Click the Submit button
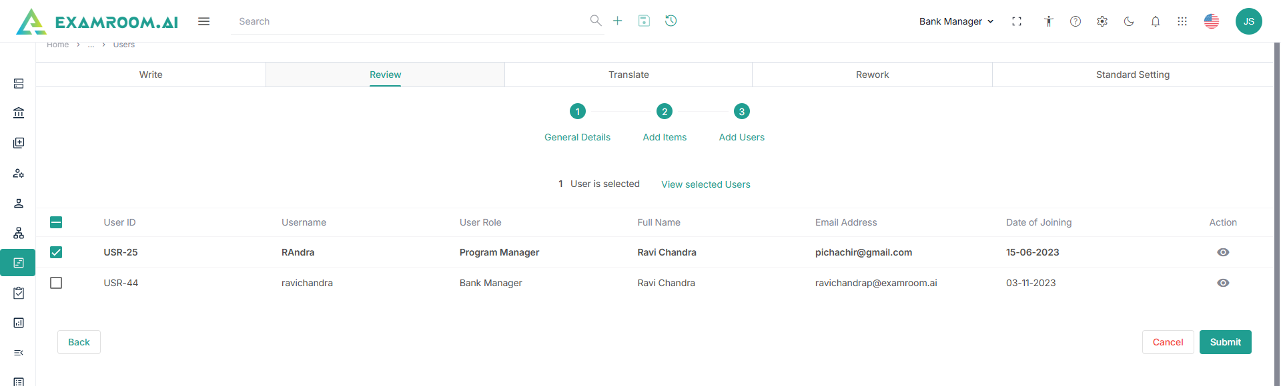This screenshot has height=386, width=1281. coord(1225,342)
